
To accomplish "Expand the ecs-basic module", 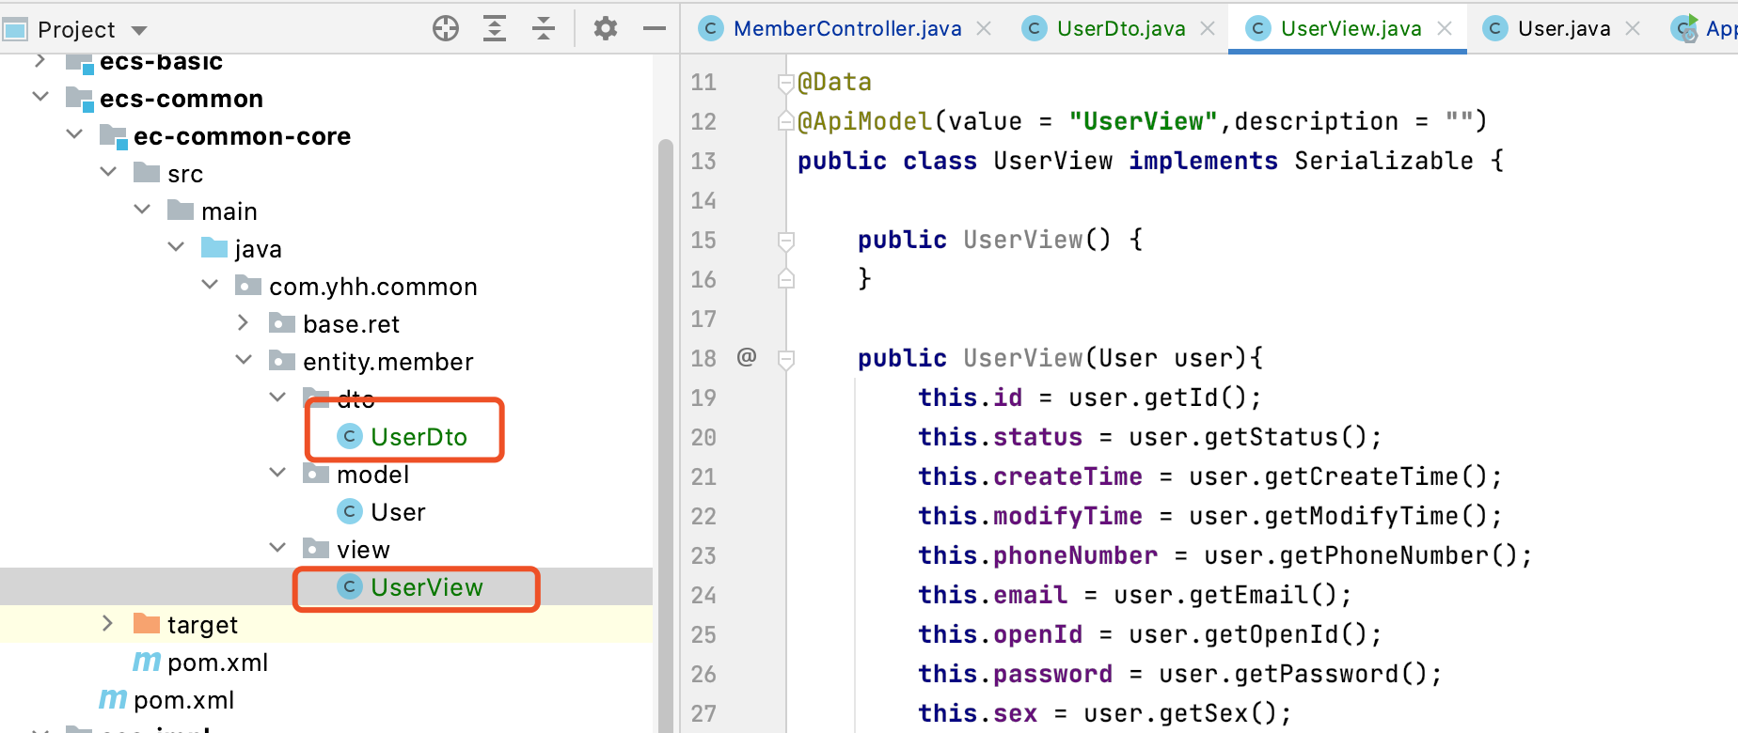I will point(40,61).
